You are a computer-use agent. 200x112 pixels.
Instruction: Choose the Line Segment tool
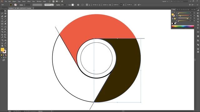[x=5, y=19]
